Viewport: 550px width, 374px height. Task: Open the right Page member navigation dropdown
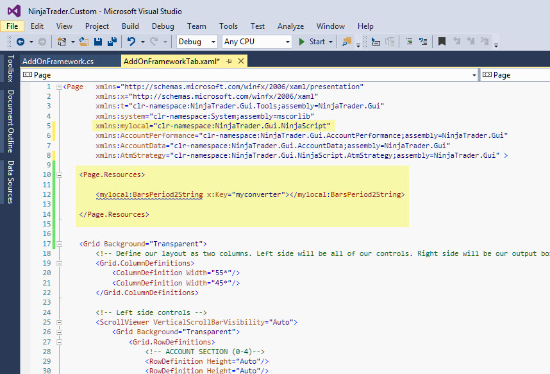[515, 75]
